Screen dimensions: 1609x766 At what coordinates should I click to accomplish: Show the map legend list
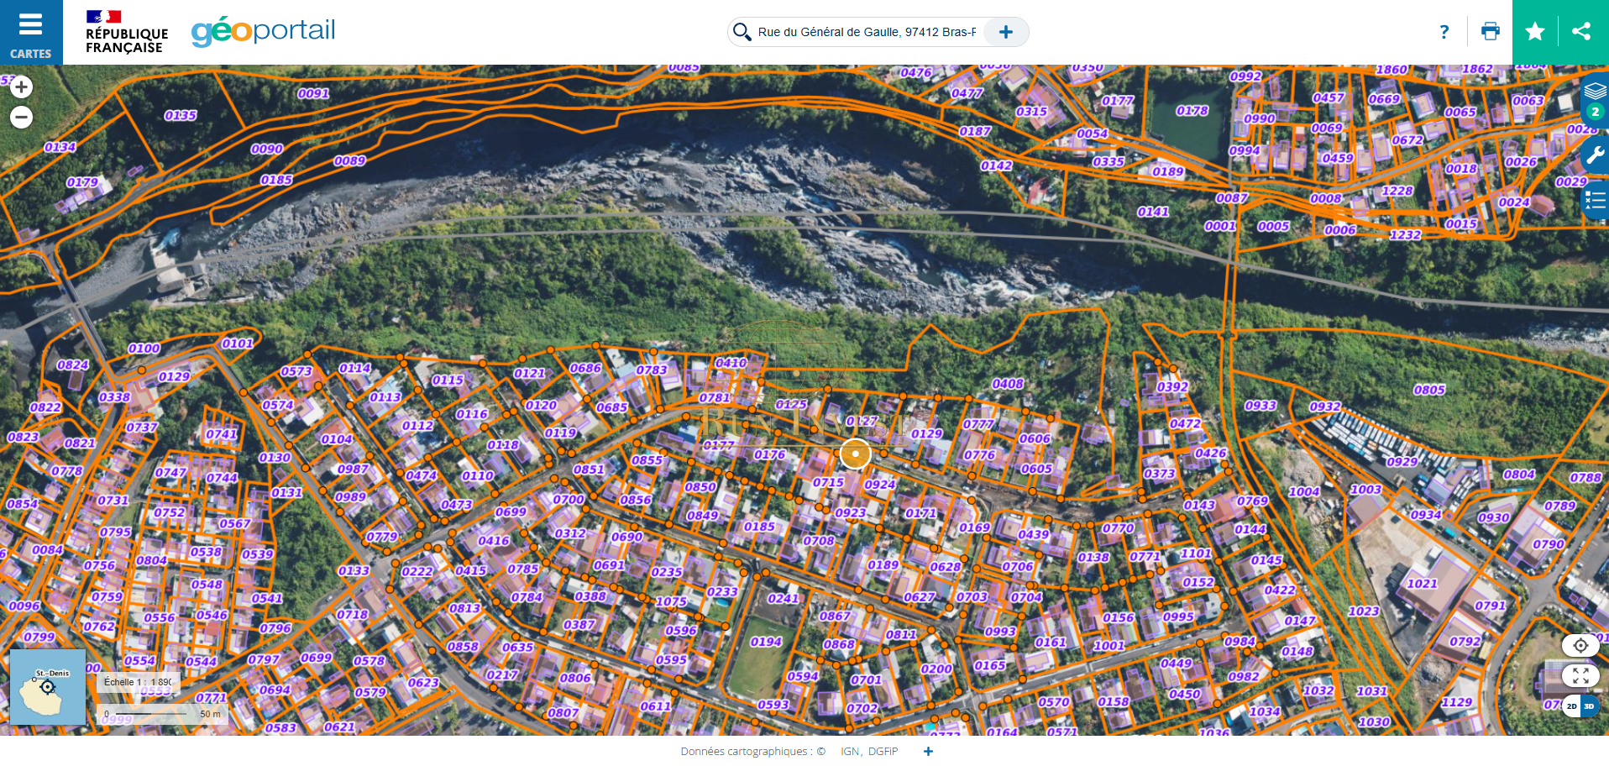pos(1595,201)
